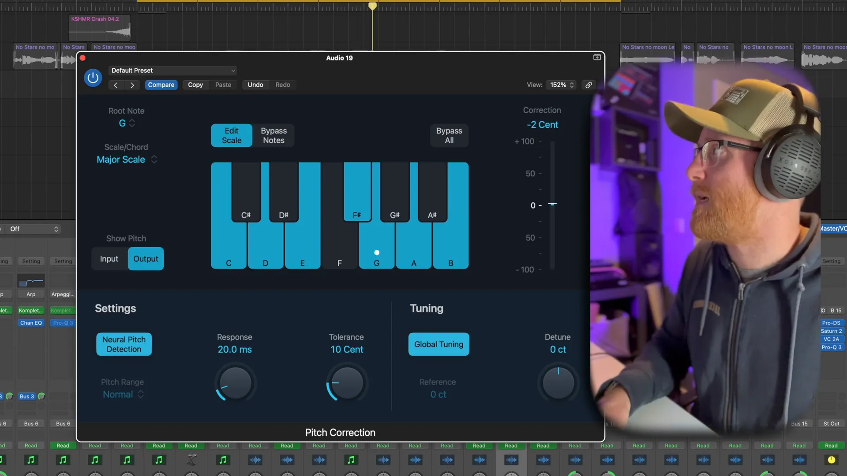Open the Chan EQ plugin slot
The width and height of the screenshot is (847, 476).
pyautogui.click(x=31, y=323)
